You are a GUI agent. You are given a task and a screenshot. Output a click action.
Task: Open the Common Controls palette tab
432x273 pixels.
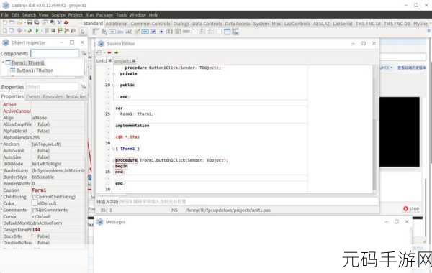point(150,24)
